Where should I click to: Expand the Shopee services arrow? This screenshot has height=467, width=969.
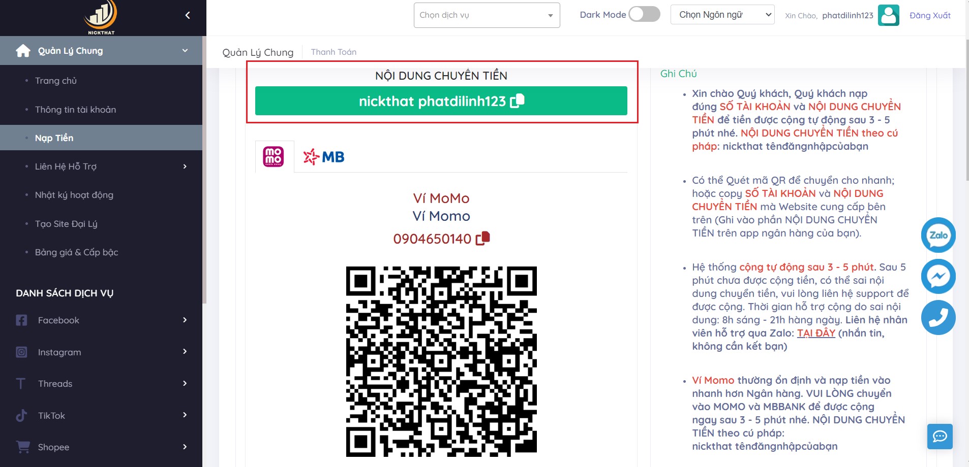tap(185, 447)
